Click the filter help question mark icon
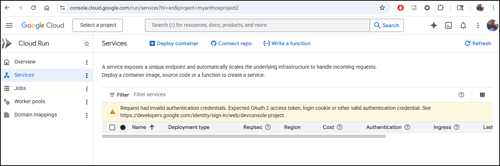Viewport: 500px width, 166px height. (461, 95)
